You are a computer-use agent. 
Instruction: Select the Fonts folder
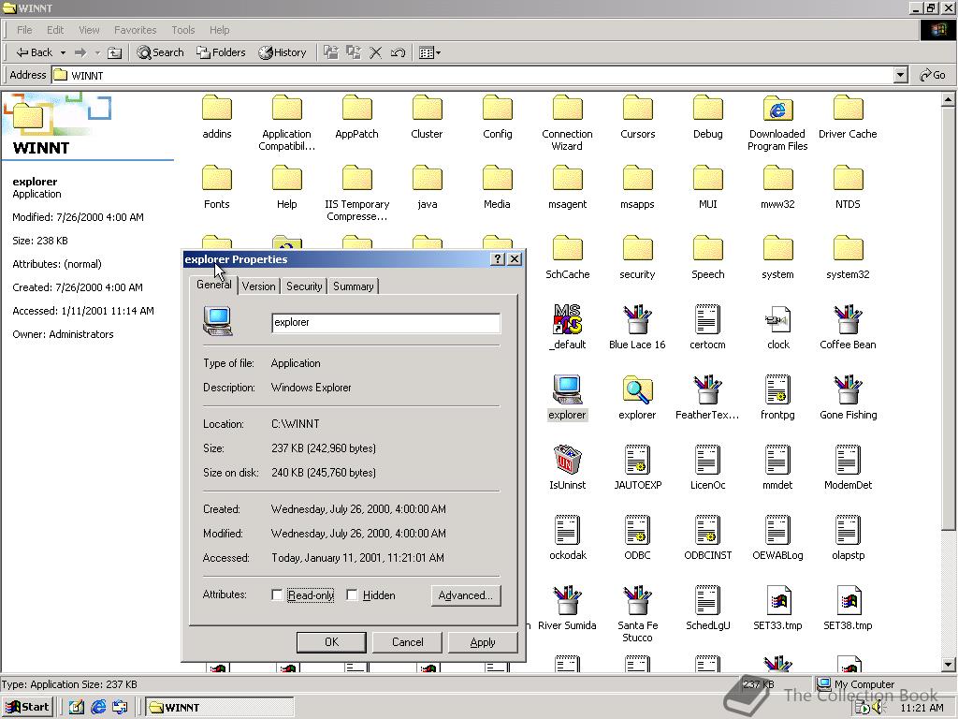tap(217, 187)
